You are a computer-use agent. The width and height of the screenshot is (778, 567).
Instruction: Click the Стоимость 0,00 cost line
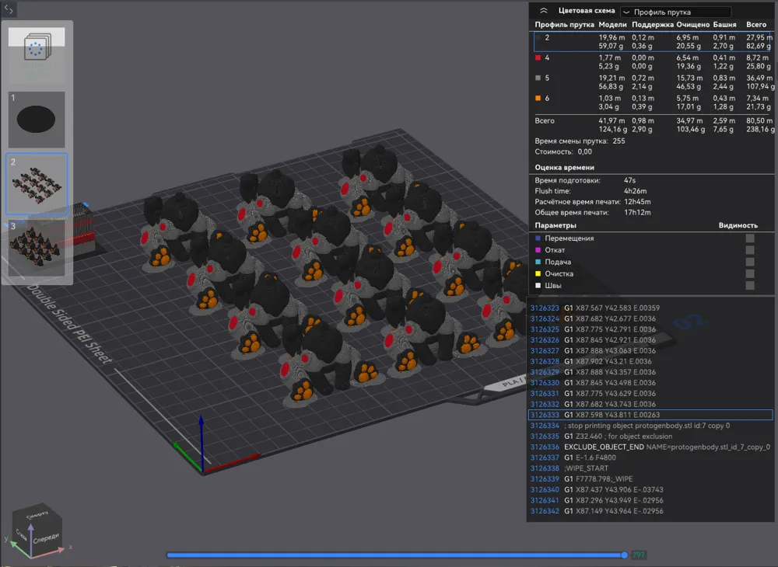pos(563,152)
